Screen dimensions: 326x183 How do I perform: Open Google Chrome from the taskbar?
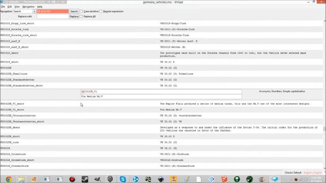pyautogui.click(x=9, y=179)
